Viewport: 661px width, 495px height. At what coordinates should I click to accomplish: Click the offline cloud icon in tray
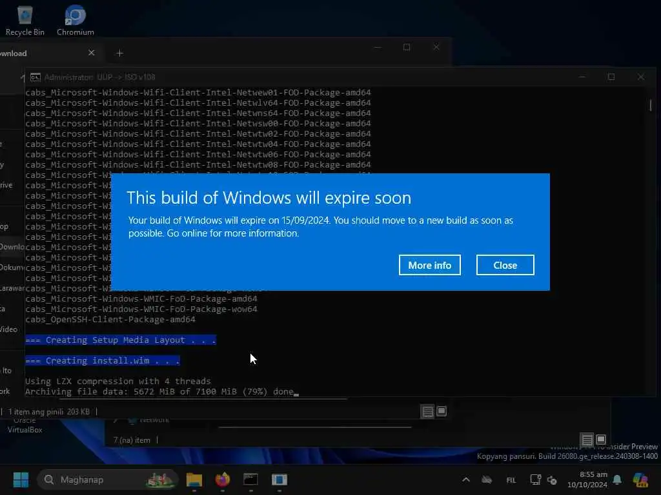click(x=487, y=480)
